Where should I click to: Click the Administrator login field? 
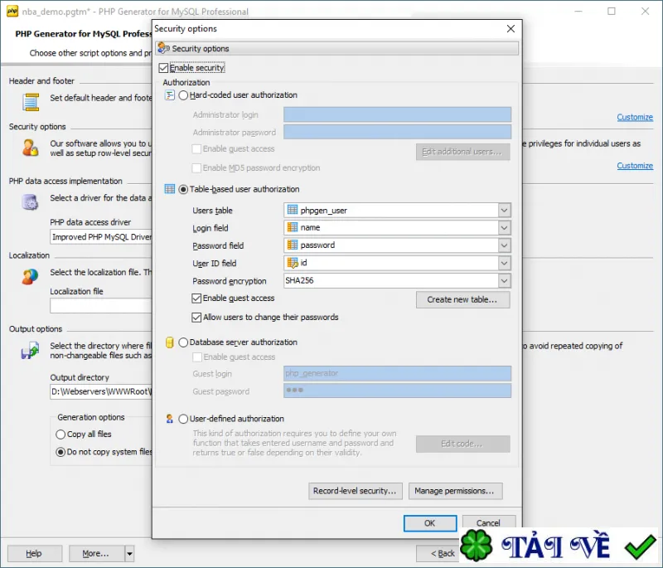(x=397, y=114)
